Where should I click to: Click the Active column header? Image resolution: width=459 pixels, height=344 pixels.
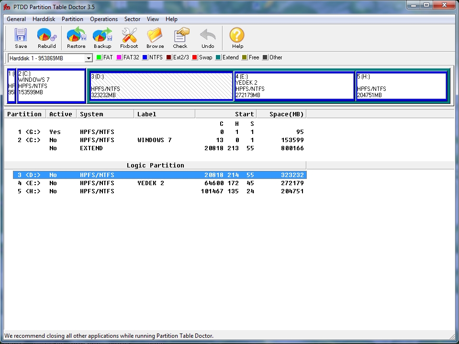[61, 114]
